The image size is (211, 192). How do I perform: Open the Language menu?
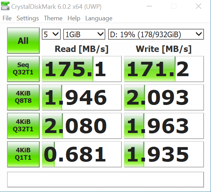coord(99,18)
